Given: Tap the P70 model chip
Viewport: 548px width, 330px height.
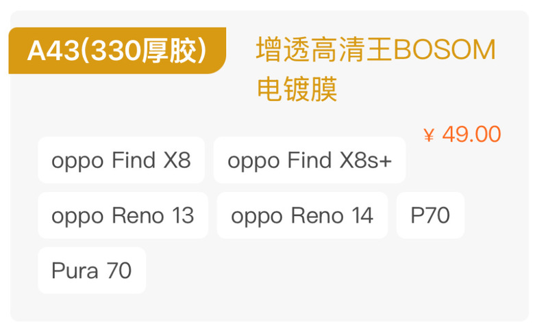Looking at the screenshot, I should (430, 216).
